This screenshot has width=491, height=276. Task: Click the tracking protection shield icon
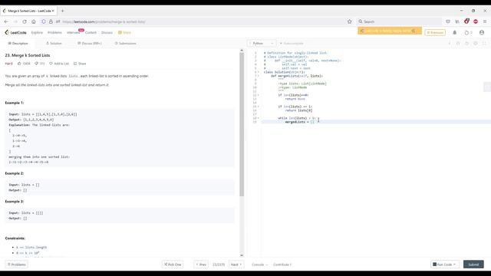point(44,21)
